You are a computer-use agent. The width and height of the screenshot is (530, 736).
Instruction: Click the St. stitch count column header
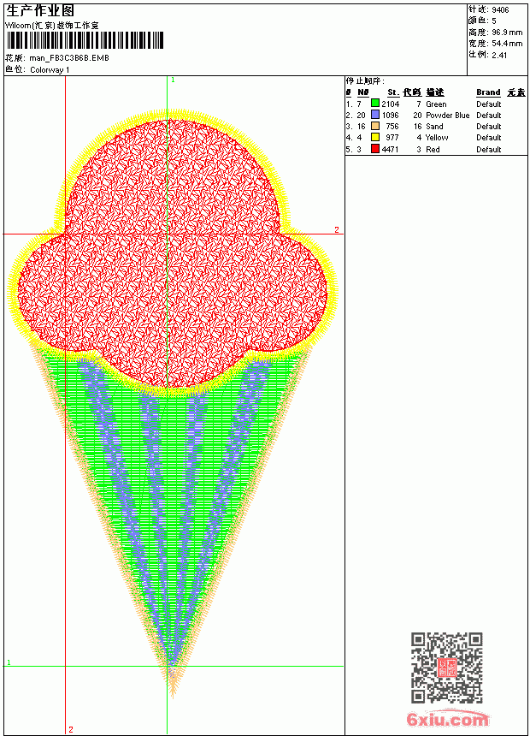pyautogui.click(x=393, y=92)
